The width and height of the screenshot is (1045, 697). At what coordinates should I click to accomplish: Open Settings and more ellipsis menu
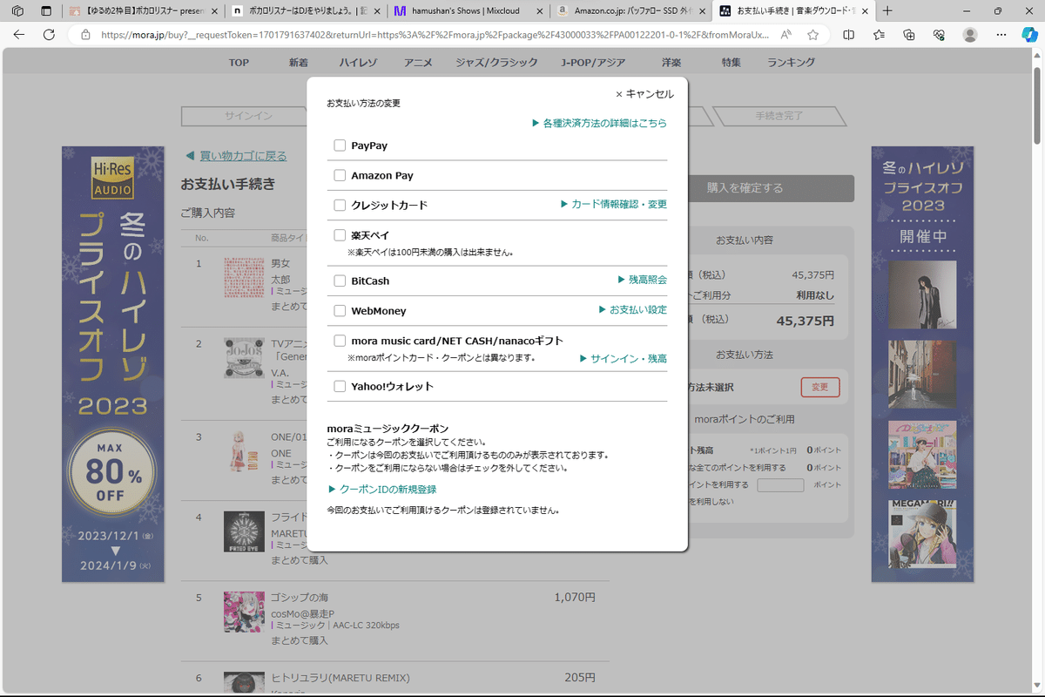(x=1001, y=35)
